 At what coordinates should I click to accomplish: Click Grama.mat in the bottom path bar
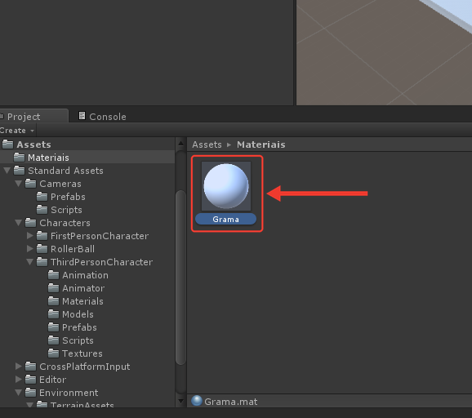[x=230, y=402]
